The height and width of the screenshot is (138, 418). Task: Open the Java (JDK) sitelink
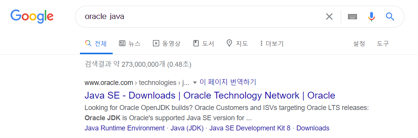[x=187, y=128]
